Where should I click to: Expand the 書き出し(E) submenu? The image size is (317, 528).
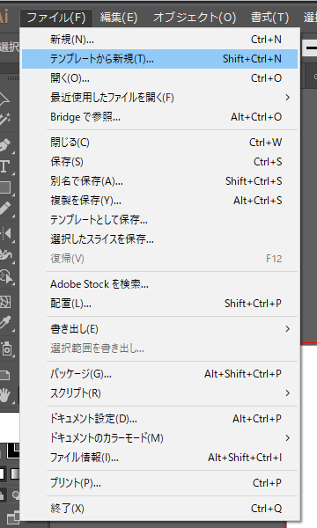[x=159, y=329]
